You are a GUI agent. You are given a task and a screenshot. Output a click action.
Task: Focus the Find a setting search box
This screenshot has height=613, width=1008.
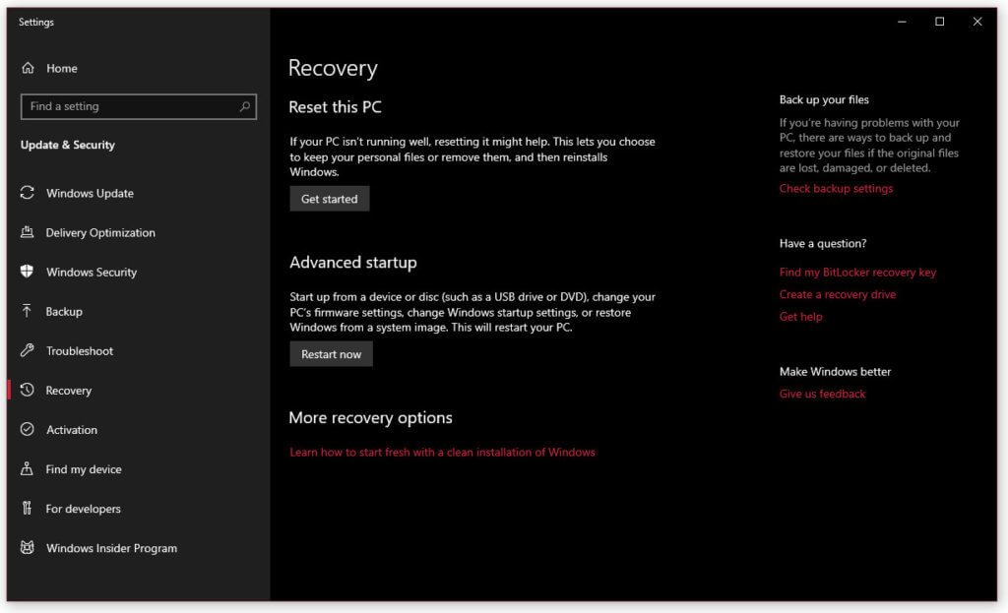[138, 106]
